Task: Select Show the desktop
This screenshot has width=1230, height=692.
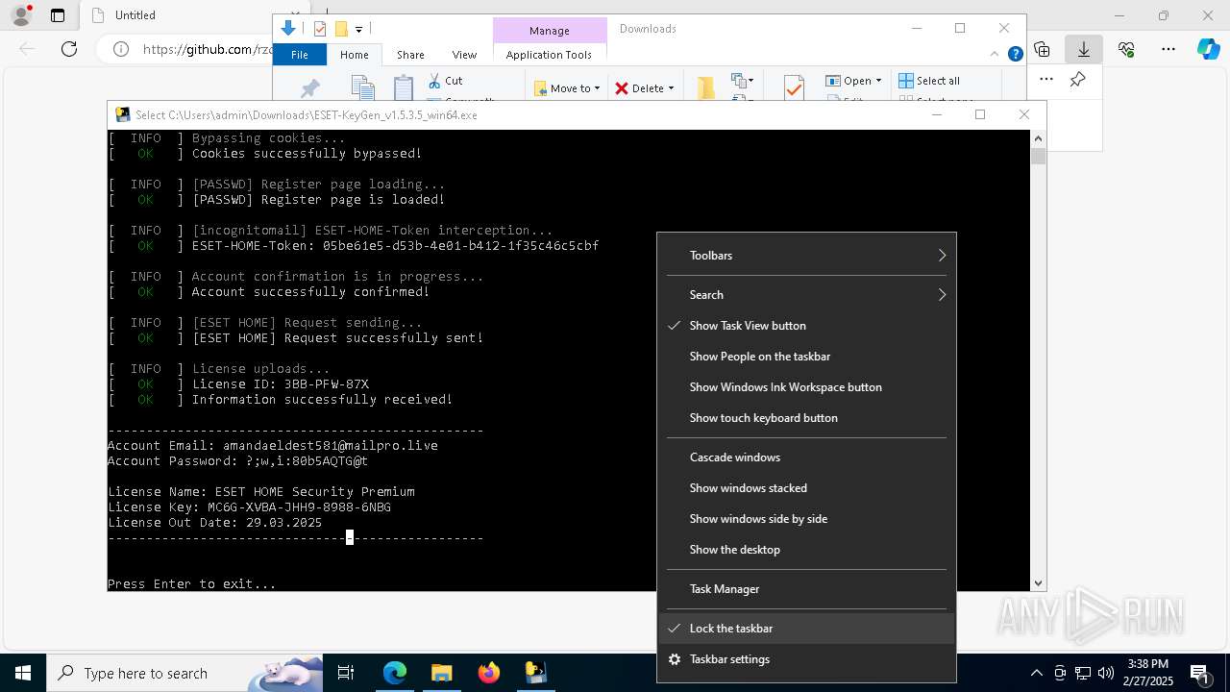Action: click(807, 550)
